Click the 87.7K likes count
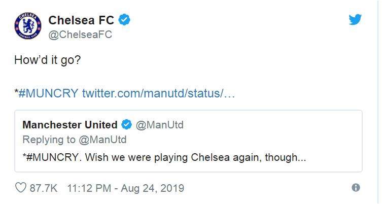The height and width of the screenshot is (204, 382). pyautogui.click(x=43, y=188)
